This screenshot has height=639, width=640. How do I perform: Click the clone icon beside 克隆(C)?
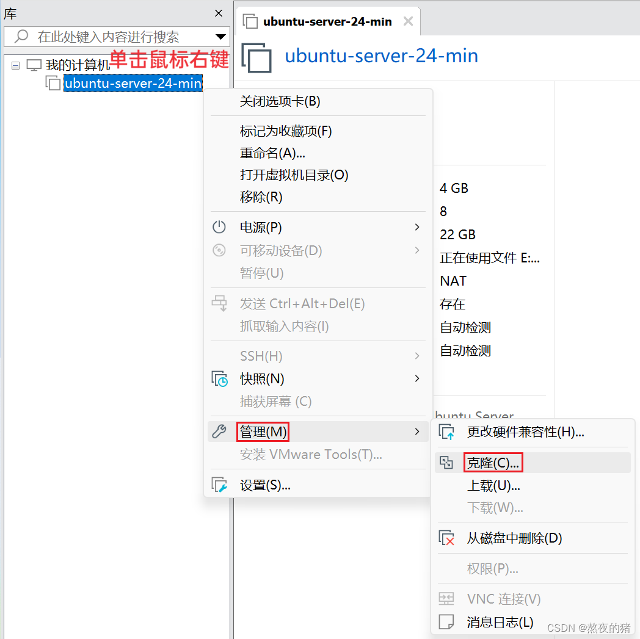tap(446, 463)
